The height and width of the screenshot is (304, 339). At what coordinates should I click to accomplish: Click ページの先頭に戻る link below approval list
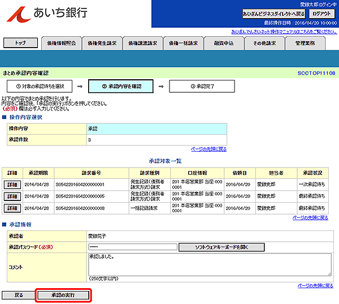[310, 218]
